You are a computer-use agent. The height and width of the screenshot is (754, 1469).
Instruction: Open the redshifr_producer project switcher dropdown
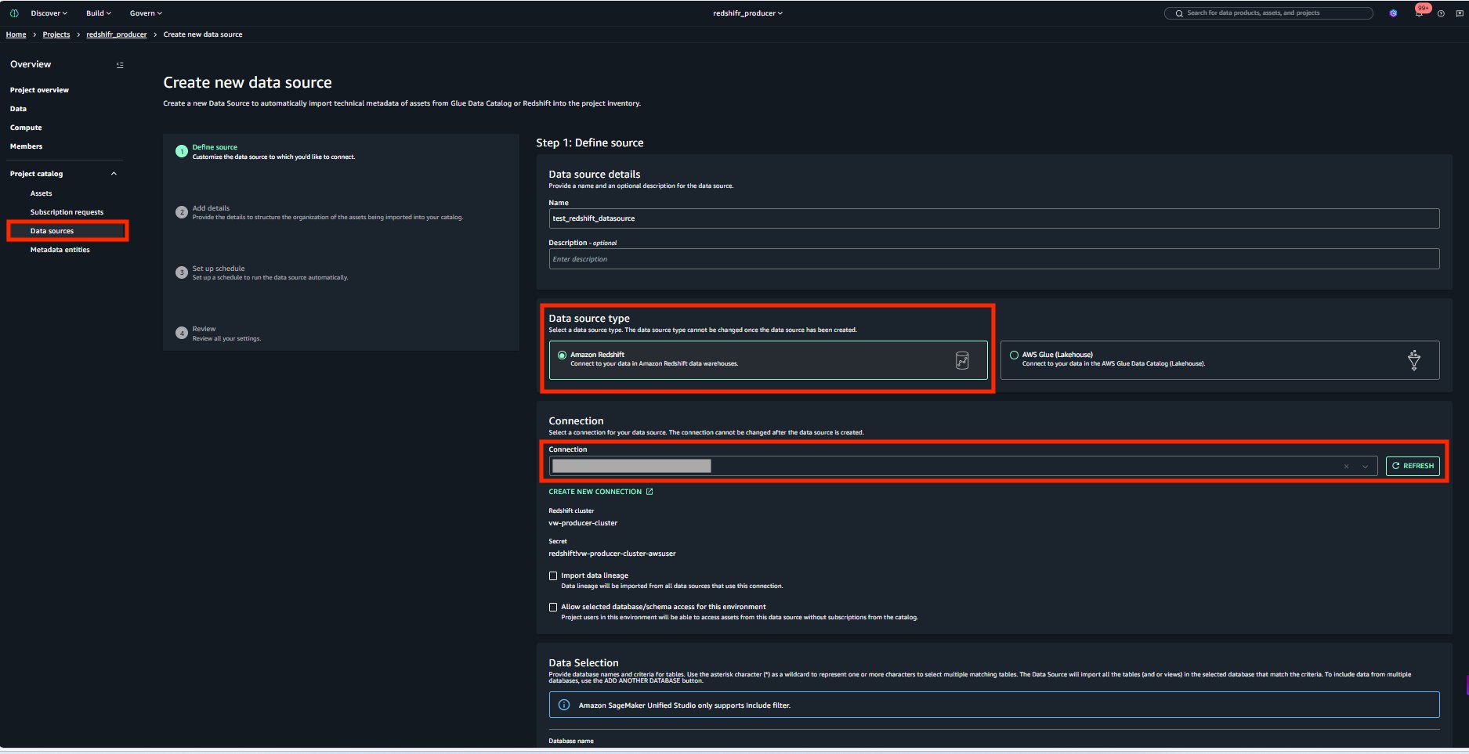click(747, 13)
